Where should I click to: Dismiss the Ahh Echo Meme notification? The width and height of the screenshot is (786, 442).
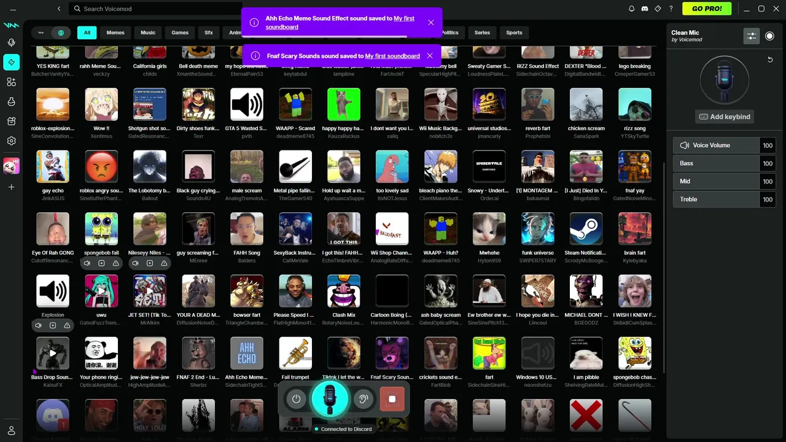[431, 23]
